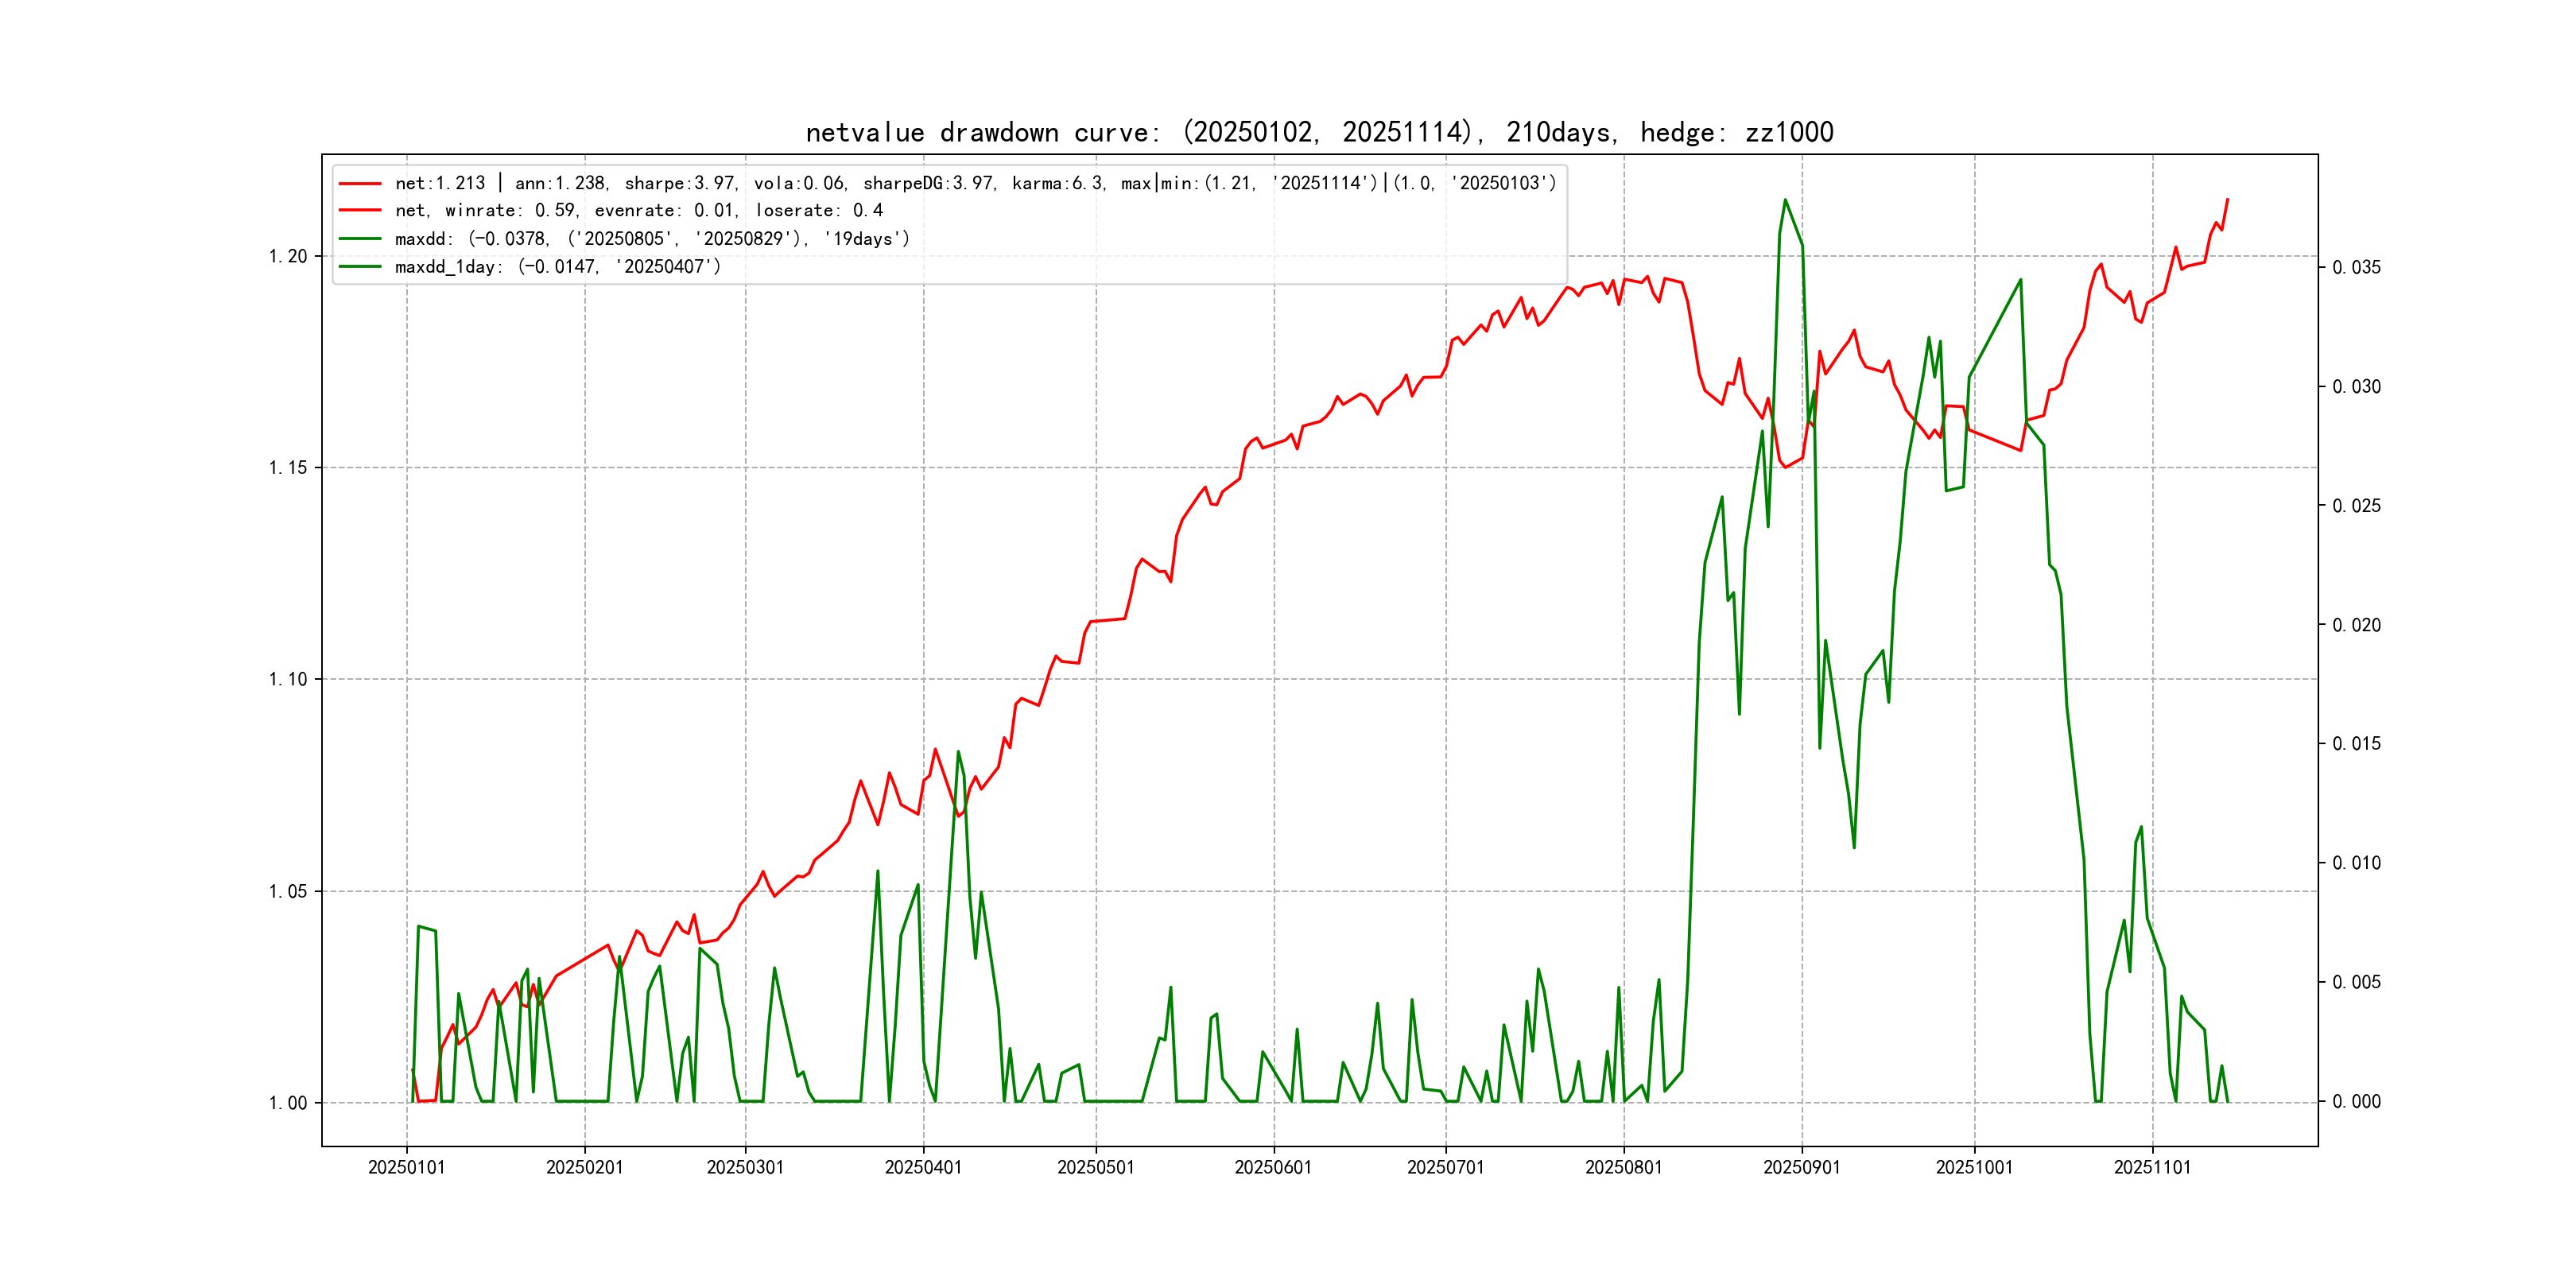The width and height of the screenshot is (2576, 1288).
Task: Click the 20250901 x-axis date label
Action: click(x=1801, y=1167)
